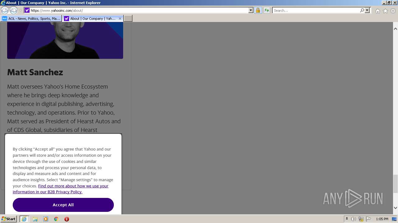Open the B2B Privacy Policy link

tap(61, 189)
